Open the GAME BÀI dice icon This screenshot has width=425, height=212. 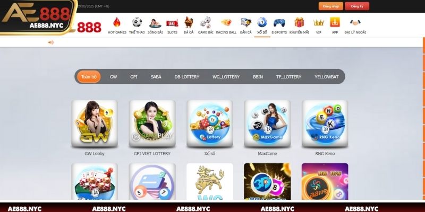pos(206,22)
